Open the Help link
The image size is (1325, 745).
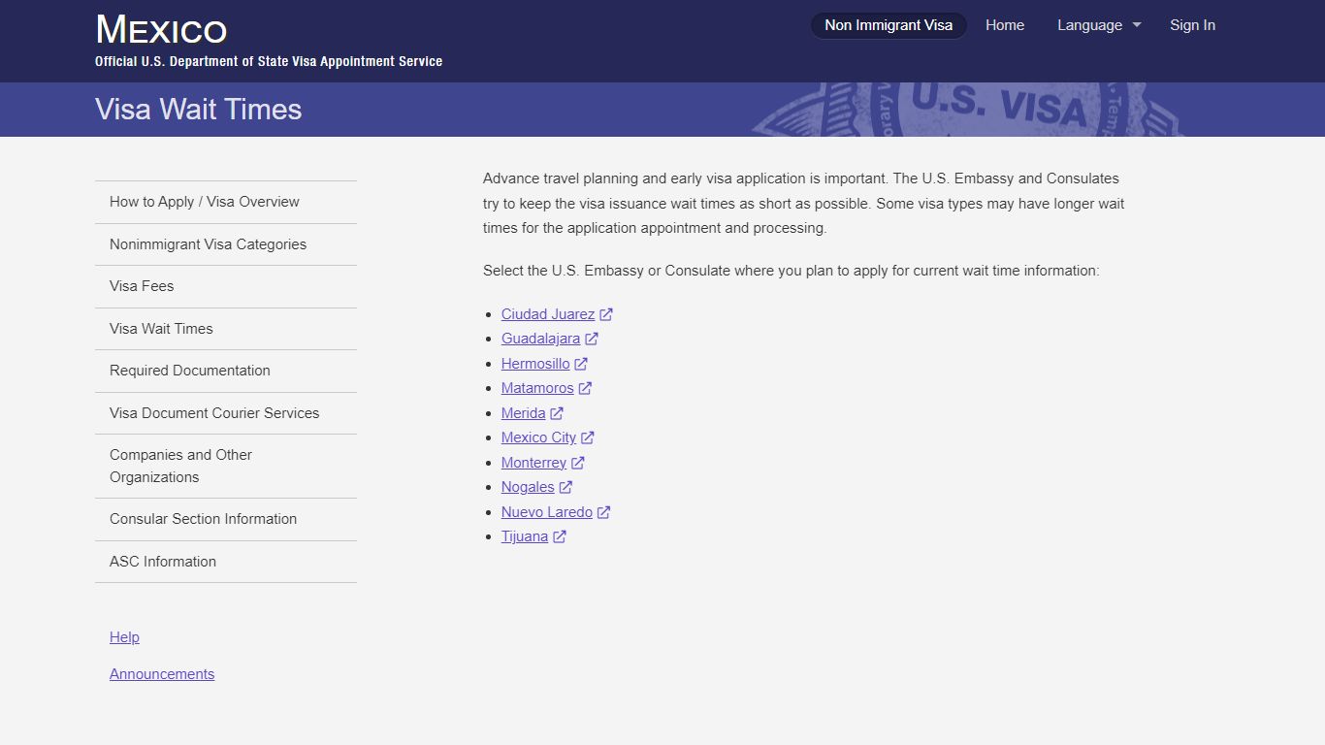[x=124, y=637]
